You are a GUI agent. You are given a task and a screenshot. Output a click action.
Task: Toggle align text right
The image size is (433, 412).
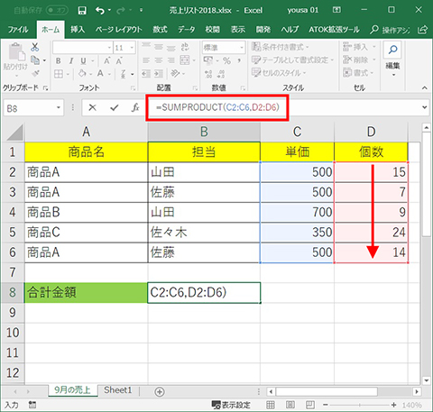[170, 60]
